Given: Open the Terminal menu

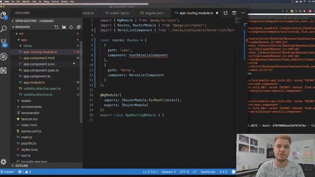Looking at the screenshot, I should [x=55, y=1].
